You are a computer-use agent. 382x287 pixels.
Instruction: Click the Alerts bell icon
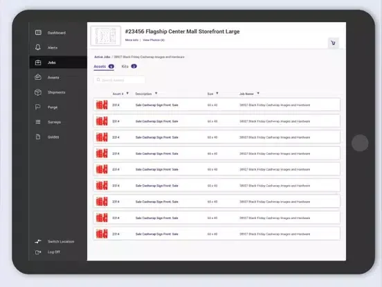[x=38, y=47]
